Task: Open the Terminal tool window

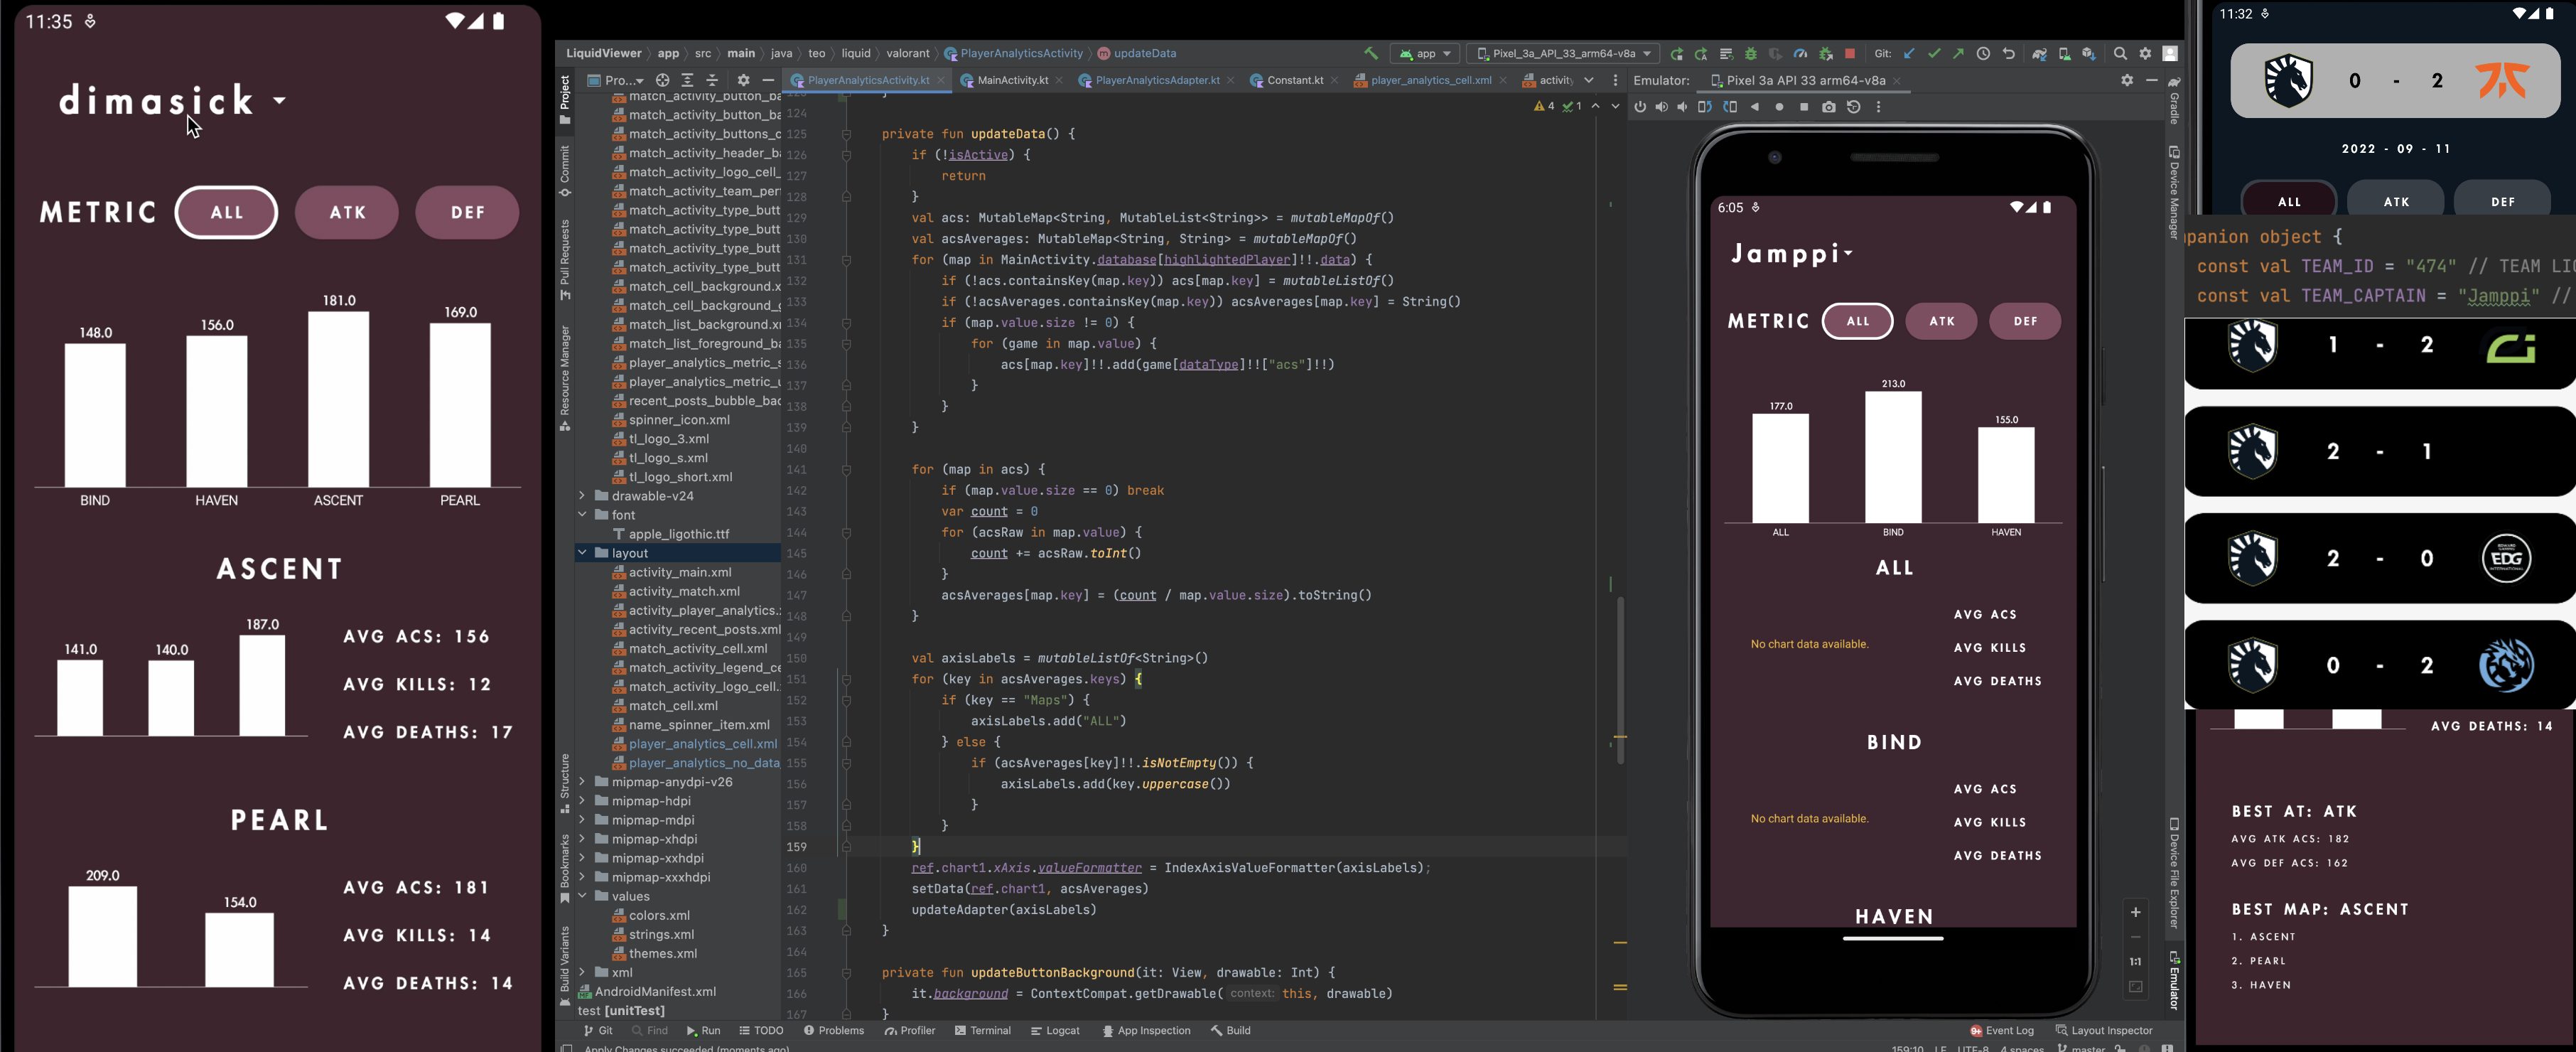Action: (x=982, y=1030)
